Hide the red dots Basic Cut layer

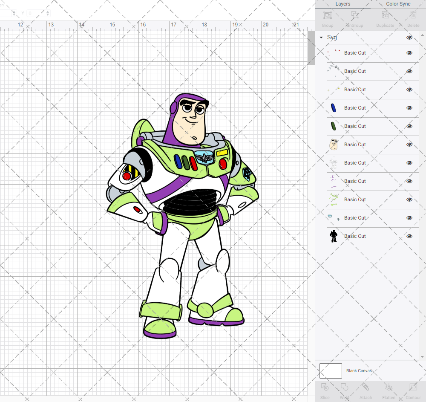(409, 53)
